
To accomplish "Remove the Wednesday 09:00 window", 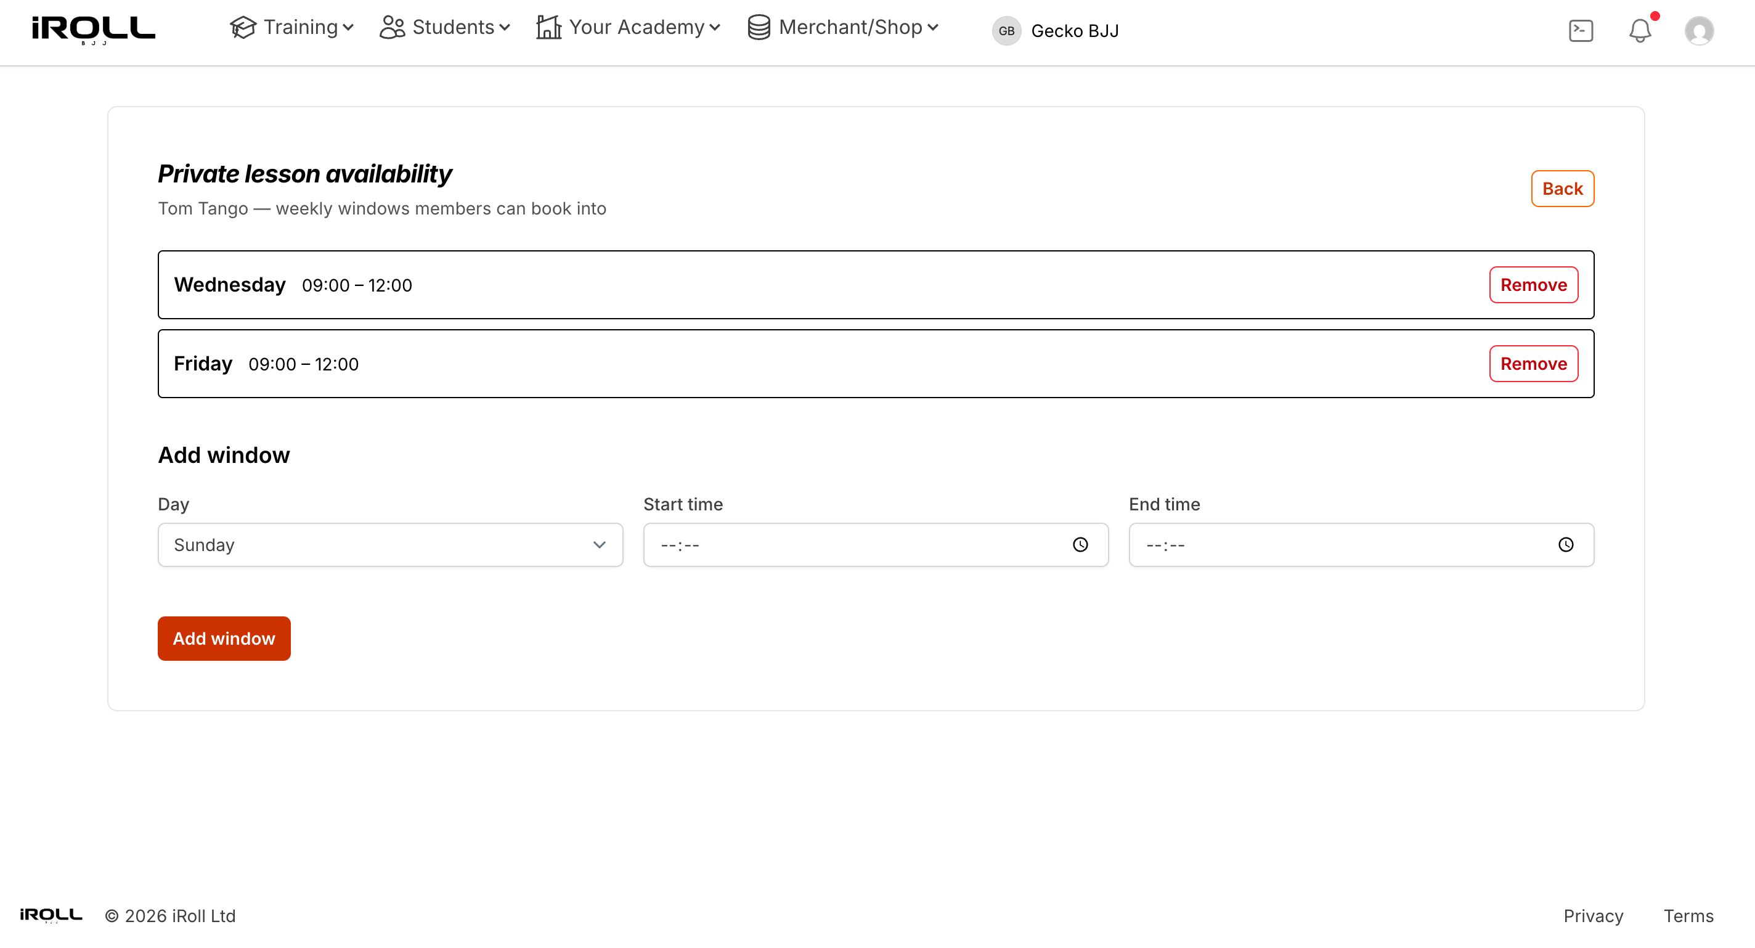I will tap(1534, 285).
